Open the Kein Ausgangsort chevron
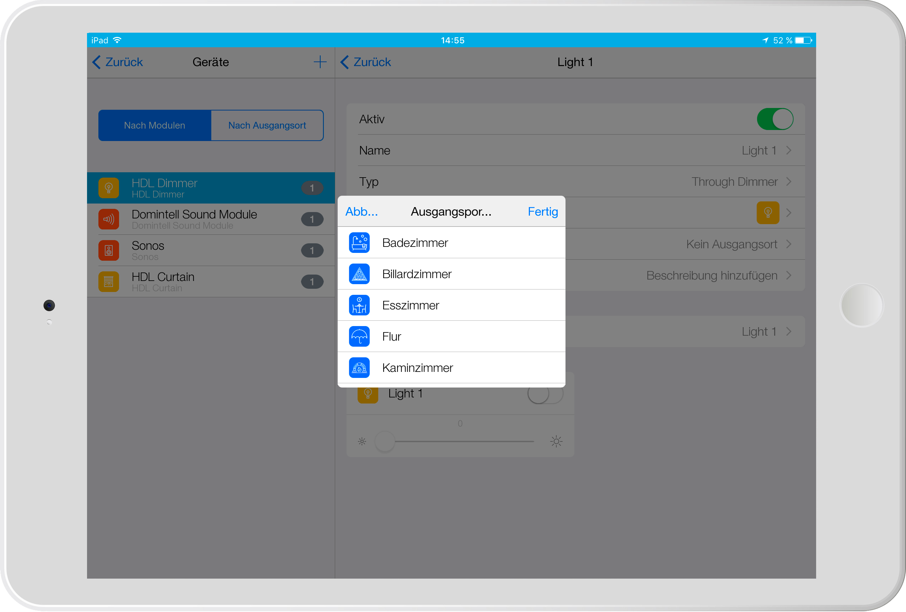This screenshot has width=906, height=612. [x=789, y=244]
